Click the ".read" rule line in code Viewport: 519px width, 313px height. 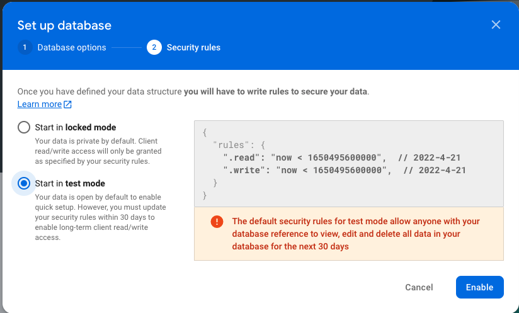[344, 157]
